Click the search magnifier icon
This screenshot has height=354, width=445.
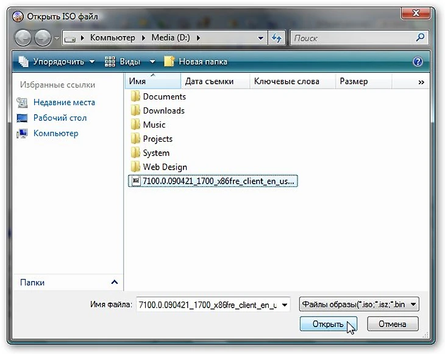(421, 38)
